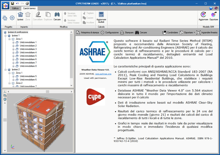Click the help book icon at top right

click(x=216, y=9)
